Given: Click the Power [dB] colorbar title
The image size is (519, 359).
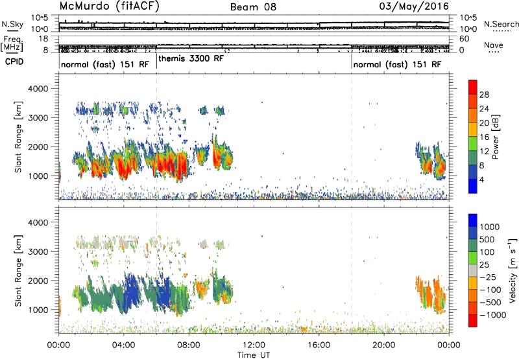Looking at the screenshot, I should tap(495, 137).
